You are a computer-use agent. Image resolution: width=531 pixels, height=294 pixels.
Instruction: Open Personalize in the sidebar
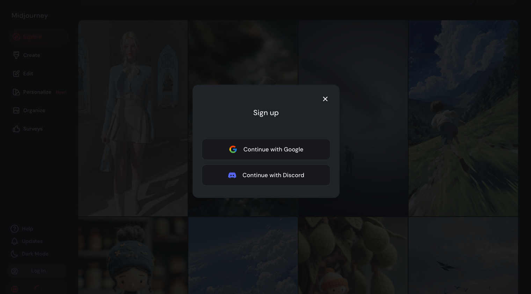coord(37,92)
